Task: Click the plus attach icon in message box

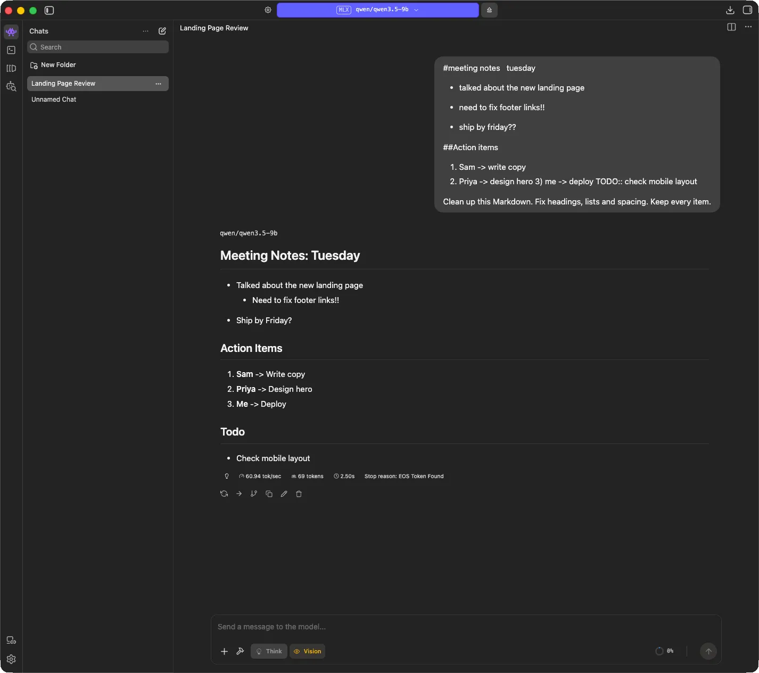Action: point(224,651)
